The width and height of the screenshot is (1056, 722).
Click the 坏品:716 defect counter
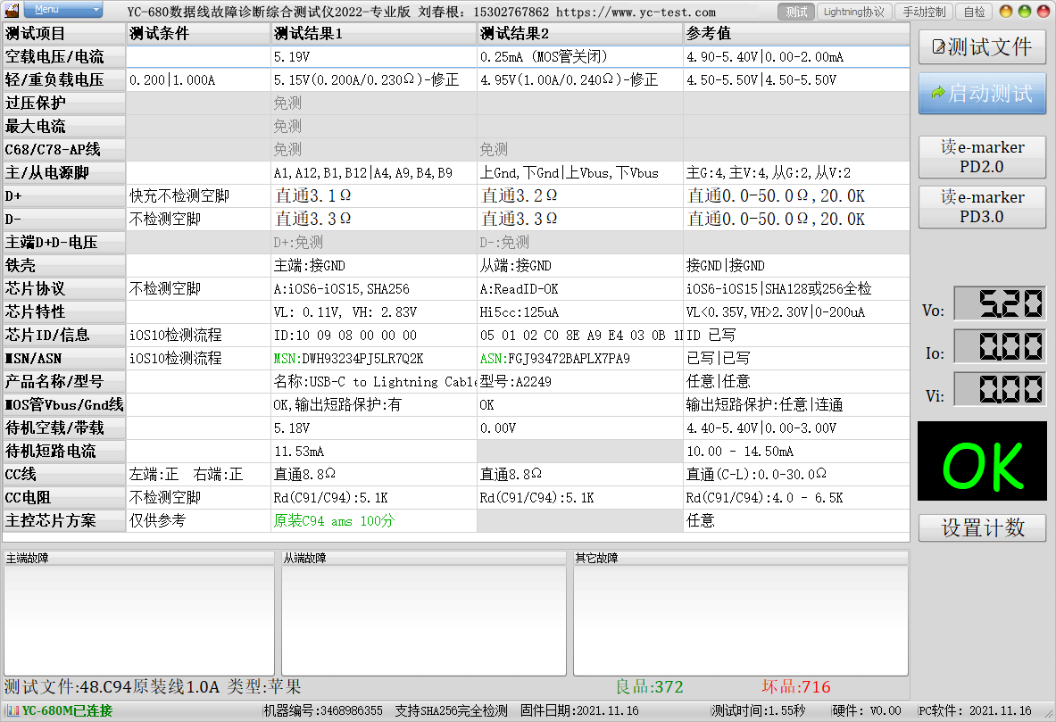click(x=796, y=687)
